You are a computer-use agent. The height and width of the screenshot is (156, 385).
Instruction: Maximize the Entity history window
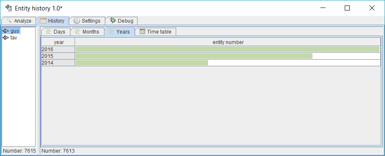(347, 8)
